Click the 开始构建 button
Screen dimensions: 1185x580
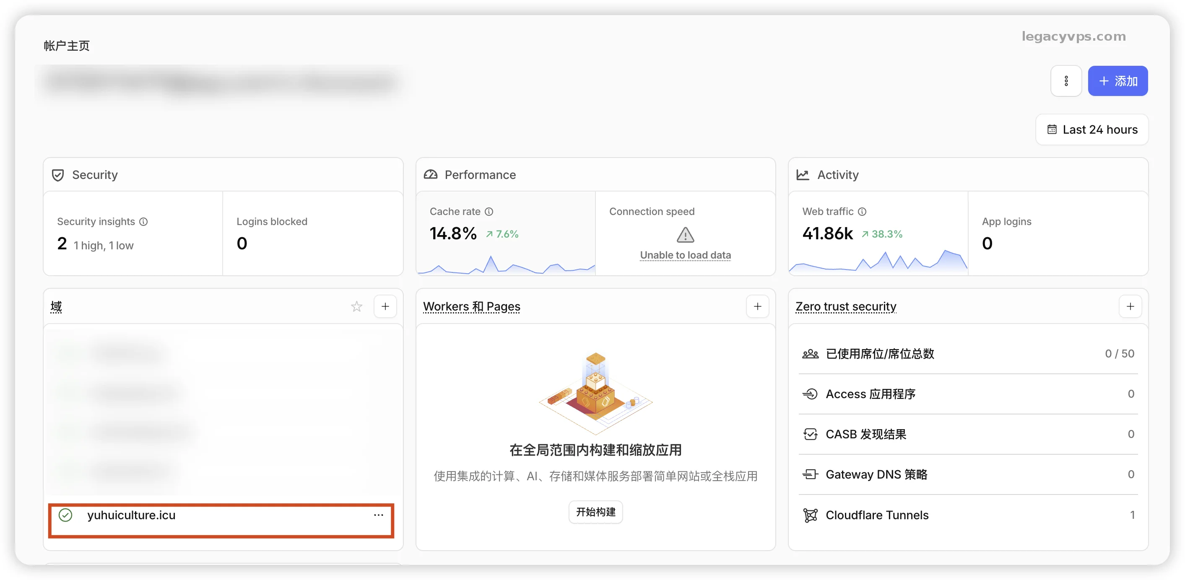click(x=595, y=512)
